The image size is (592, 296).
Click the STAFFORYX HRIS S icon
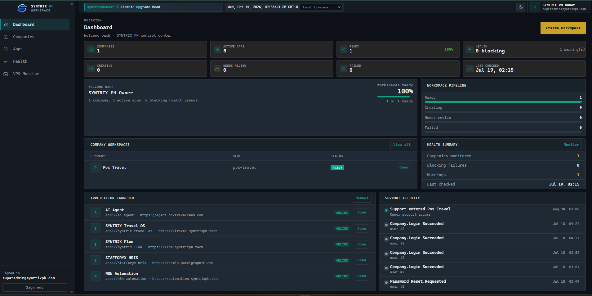(96, 260)
